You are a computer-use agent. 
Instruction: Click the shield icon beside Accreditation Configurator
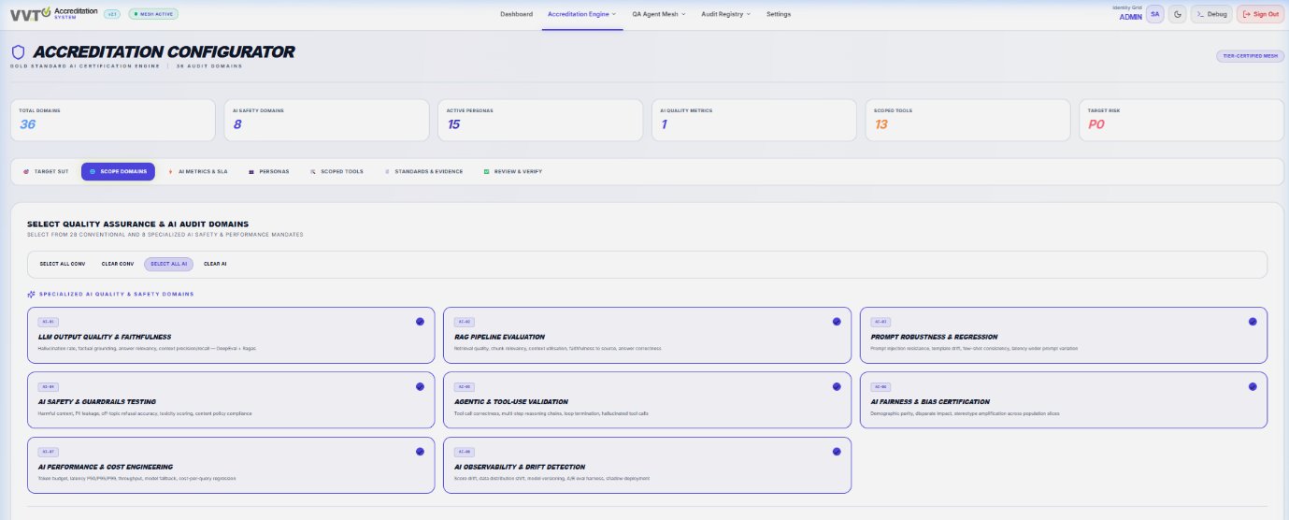pos(18,52)
